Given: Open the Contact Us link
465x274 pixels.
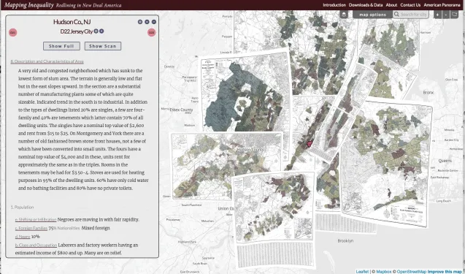Looking at the screenshot, I should point(410,5).
